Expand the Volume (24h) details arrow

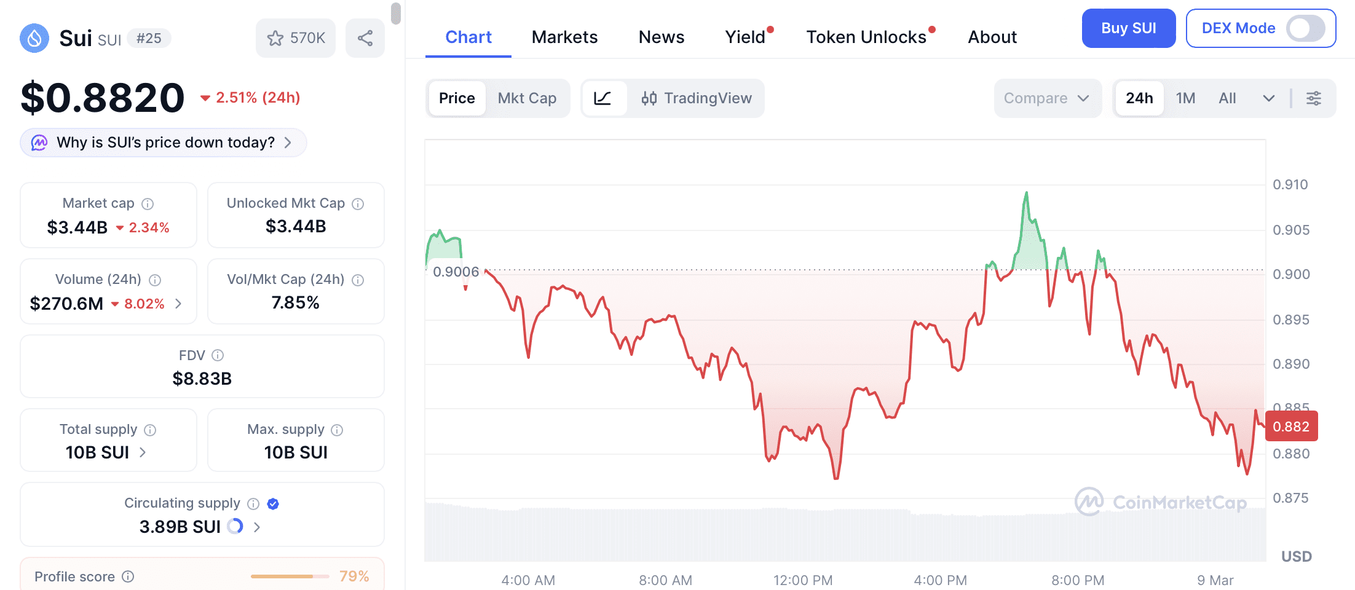pyautogui.click(x=178, y=304)
